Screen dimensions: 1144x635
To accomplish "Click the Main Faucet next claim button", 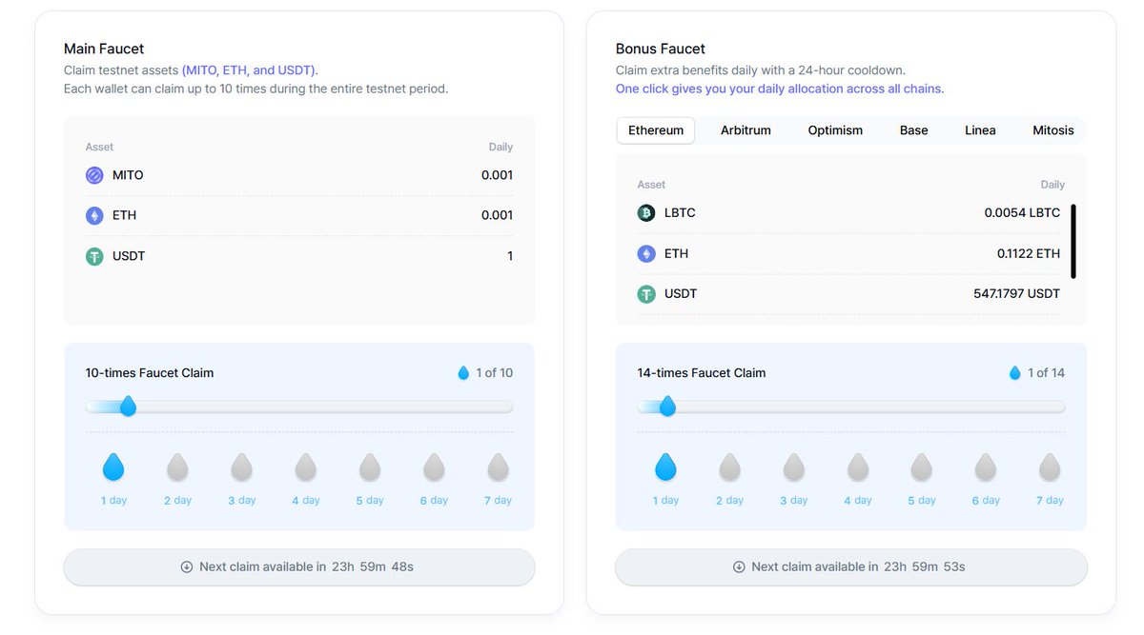I will [299, 566].
